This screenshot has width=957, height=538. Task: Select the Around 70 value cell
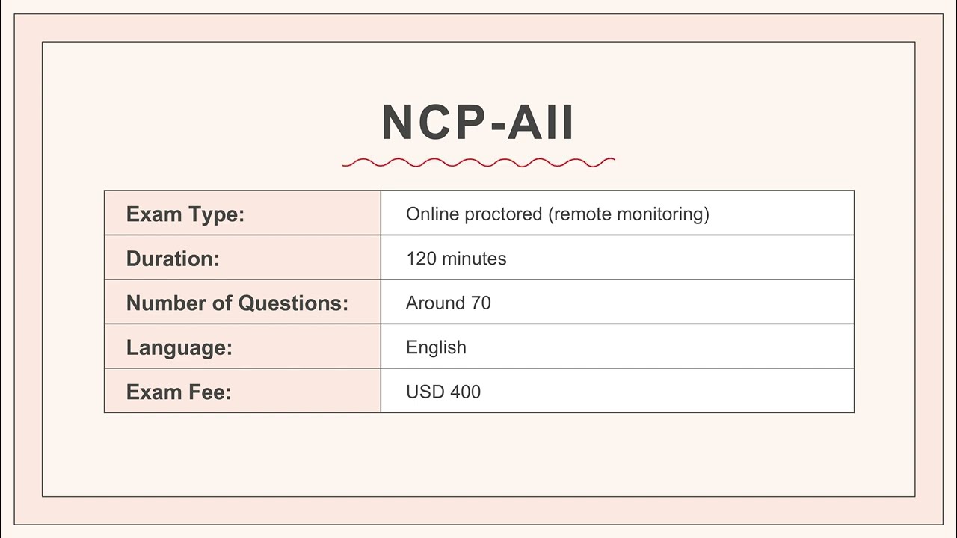(x=618, y=302)
